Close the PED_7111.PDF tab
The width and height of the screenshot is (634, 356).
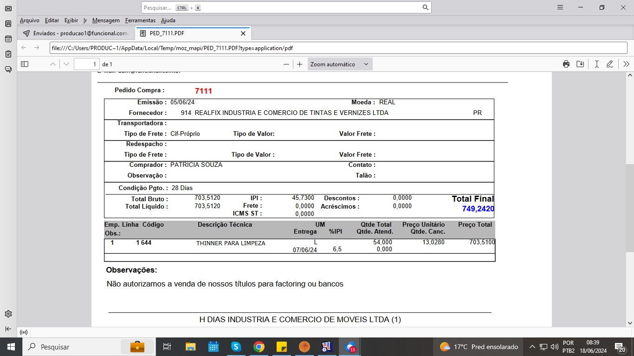[x=243, y=33]
